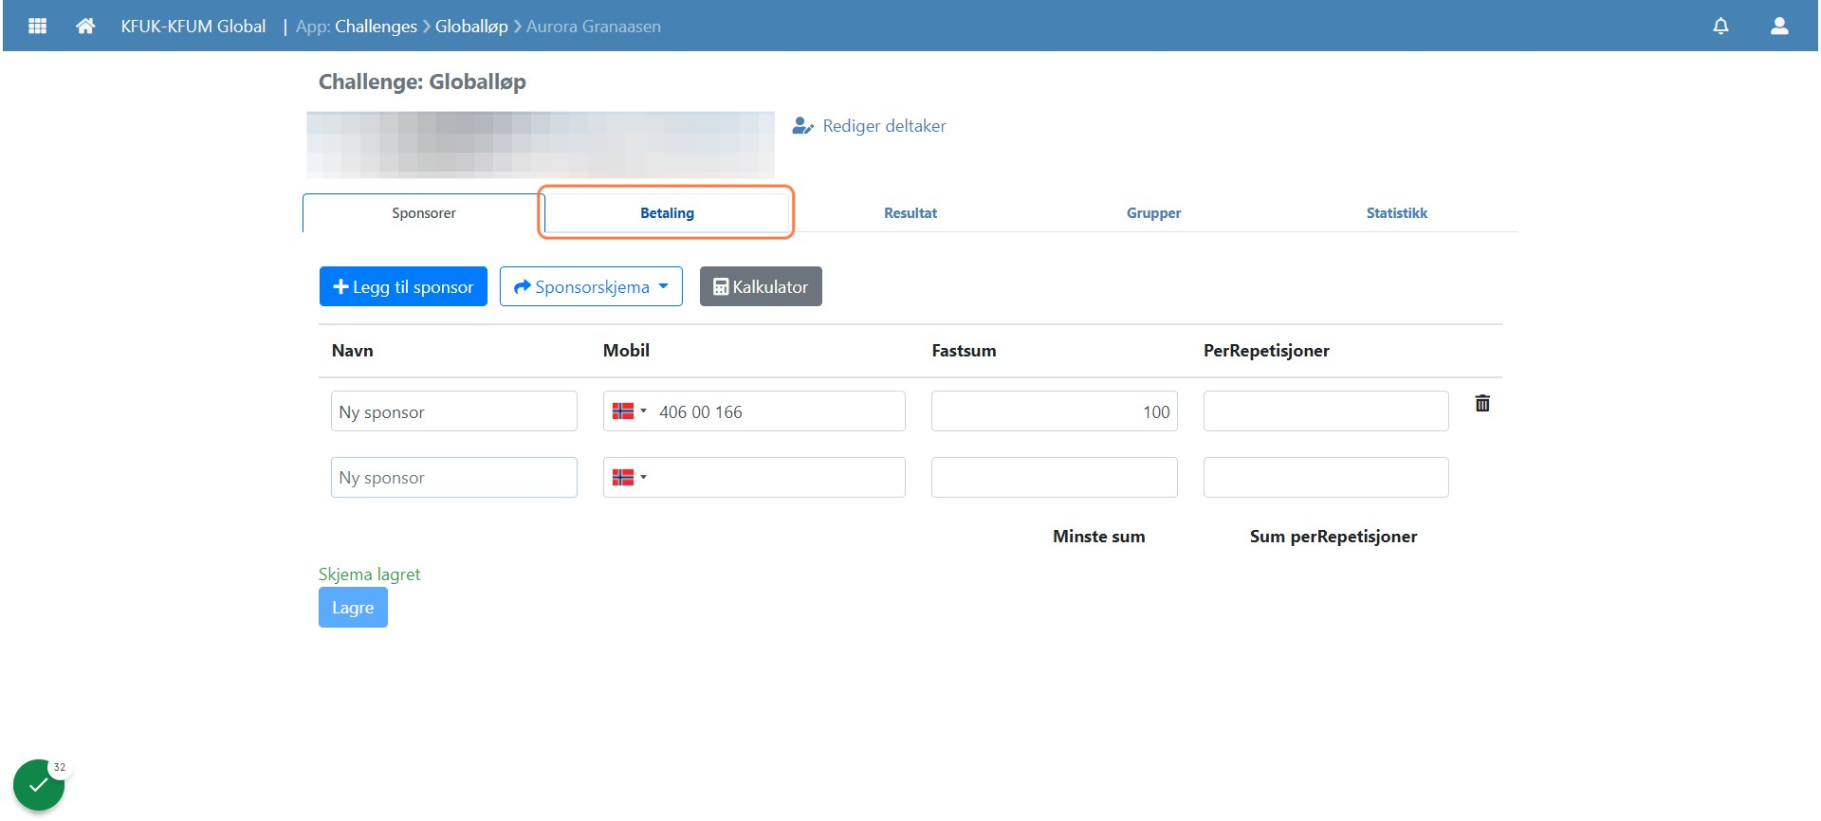Expand Sponsorskjema dropdown
The width and height of the screenshot is (1821, 821).
pos(591,286)
